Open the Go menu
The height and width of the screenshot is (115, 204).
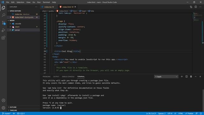click(x=34, y=2)
